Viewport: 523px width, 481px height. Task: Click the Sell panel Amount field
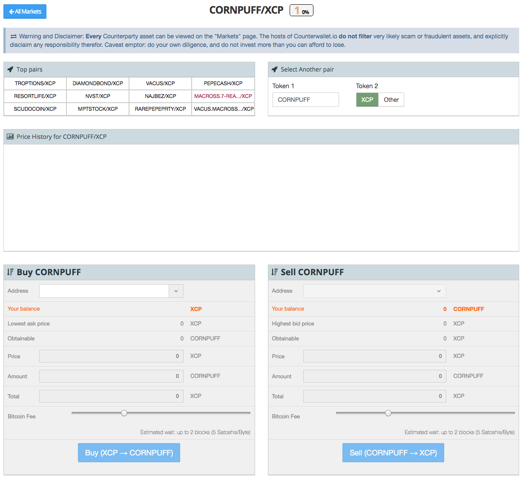tap(375, 376)
